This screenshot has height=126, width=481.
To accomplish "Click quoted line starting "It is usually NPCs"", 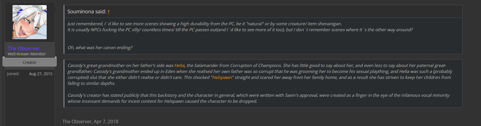I will pos(240,30).
